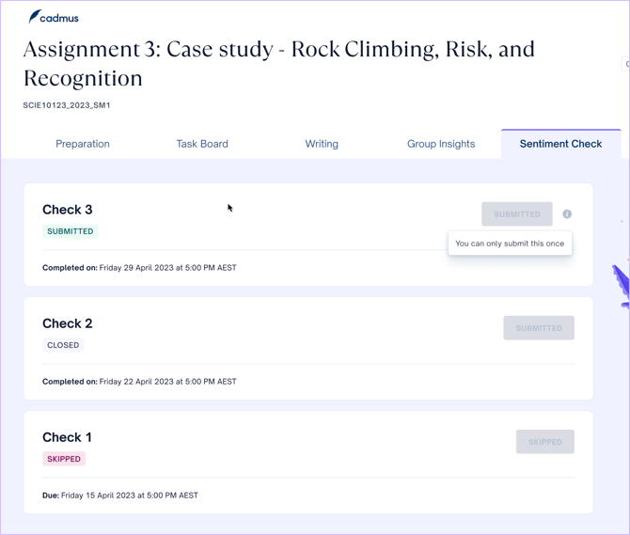Select the Check 2 heading
The image size is (630, 535).
pyautogui.click(x=68, y=323)
